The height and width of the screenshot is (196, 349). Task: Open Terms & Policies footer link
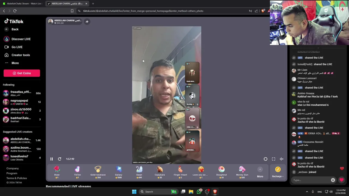pos(17,178)
